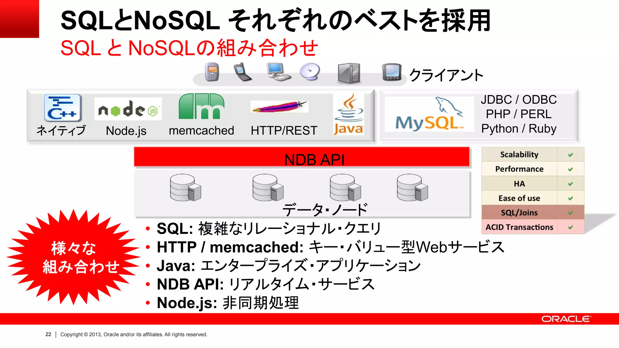Click the MySQL dolphin logo
Screen dimensions: 619x348
tap(429, 114)
